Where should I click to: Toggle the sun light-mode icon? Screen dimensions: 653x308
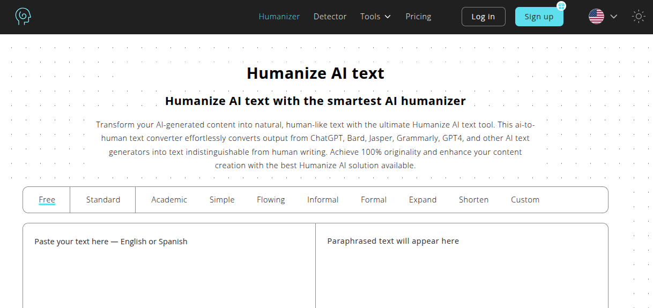pos(639,17)
